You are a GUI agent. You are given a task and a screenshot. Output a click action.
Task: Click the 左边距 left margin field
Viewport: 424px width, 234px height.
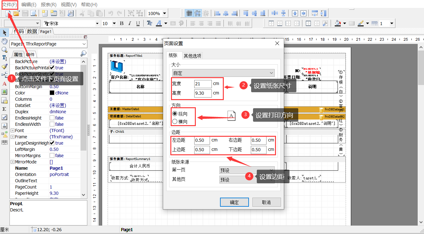[202, 141]
